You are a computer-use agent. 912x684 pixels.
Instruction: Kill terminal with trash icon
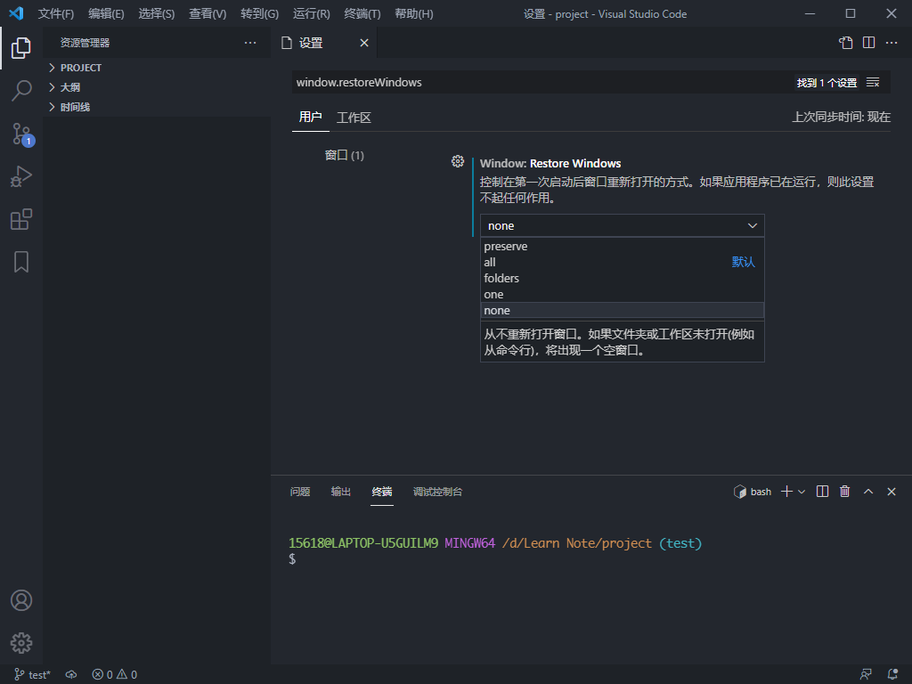pos(845,492)
